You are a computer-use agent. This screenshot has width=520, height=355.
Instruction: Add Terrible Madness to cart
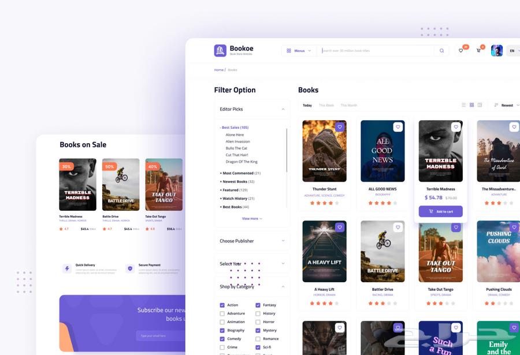(440, 211)
